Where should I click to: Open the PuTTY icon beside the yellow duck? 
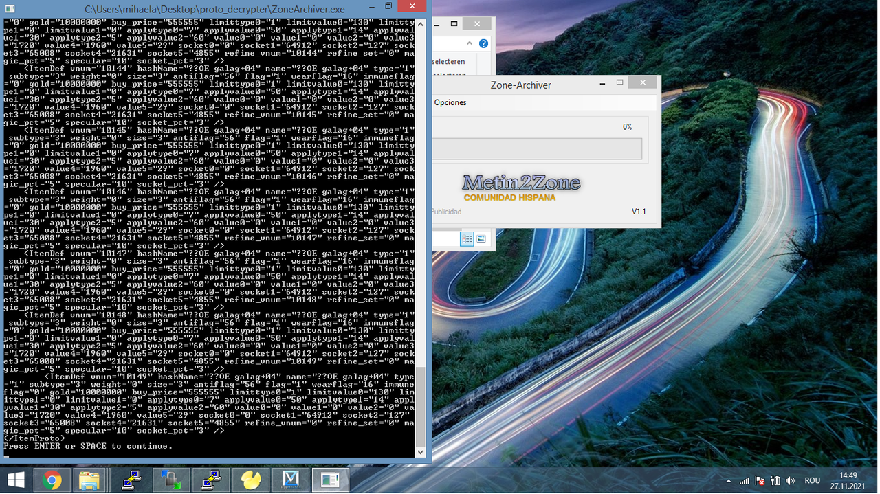click(210, 480)
